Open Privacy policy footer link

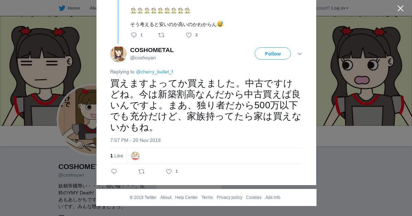pyautogui.click(x=229, y=197)
